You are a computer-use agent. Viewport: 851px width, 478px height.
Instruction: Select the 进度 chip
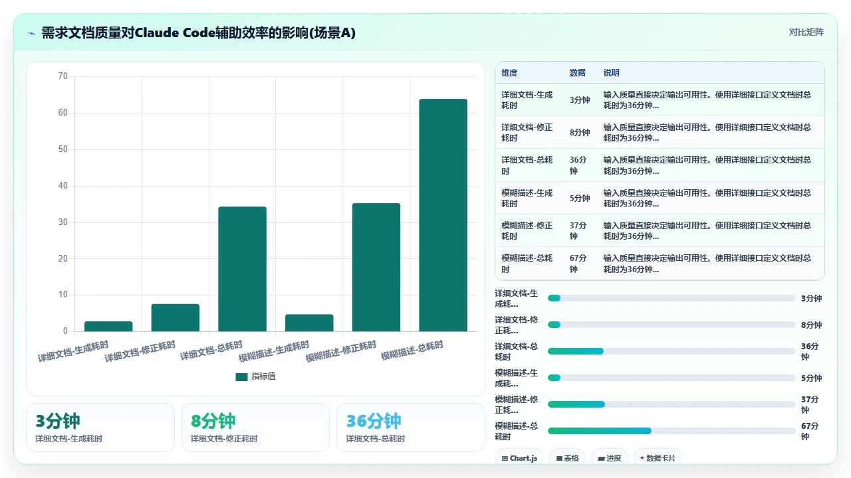(x=609, y=458)
